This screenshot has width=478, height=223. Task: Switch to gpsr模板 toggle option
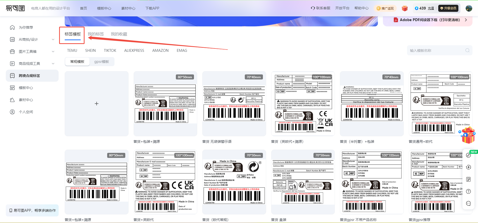(x=102, y=62)
